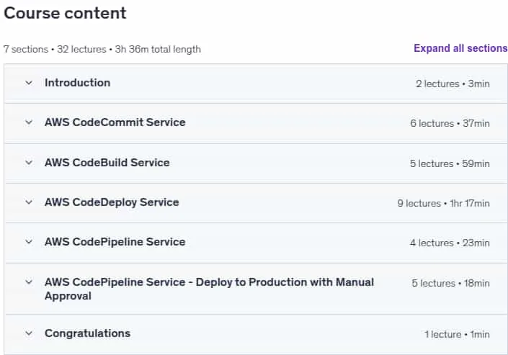The image size is (508, 355).
Task: Open the AWS CodeBuild Service title
Action: point(107,163)
